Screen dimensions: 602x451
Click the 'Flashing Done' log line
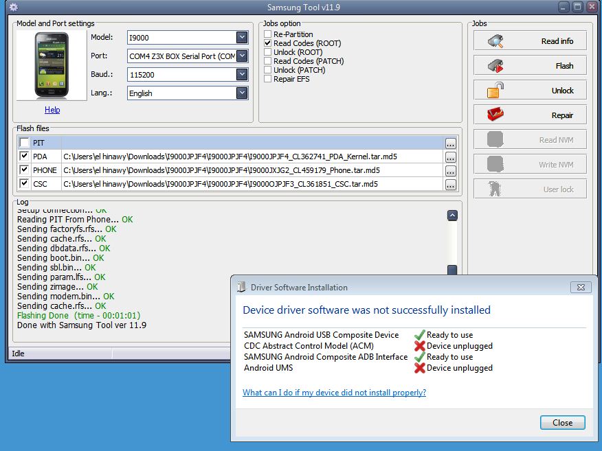pos(79,316)
